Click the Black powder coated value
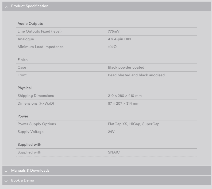This screenshot has width=212, height=189. (126, 68)
